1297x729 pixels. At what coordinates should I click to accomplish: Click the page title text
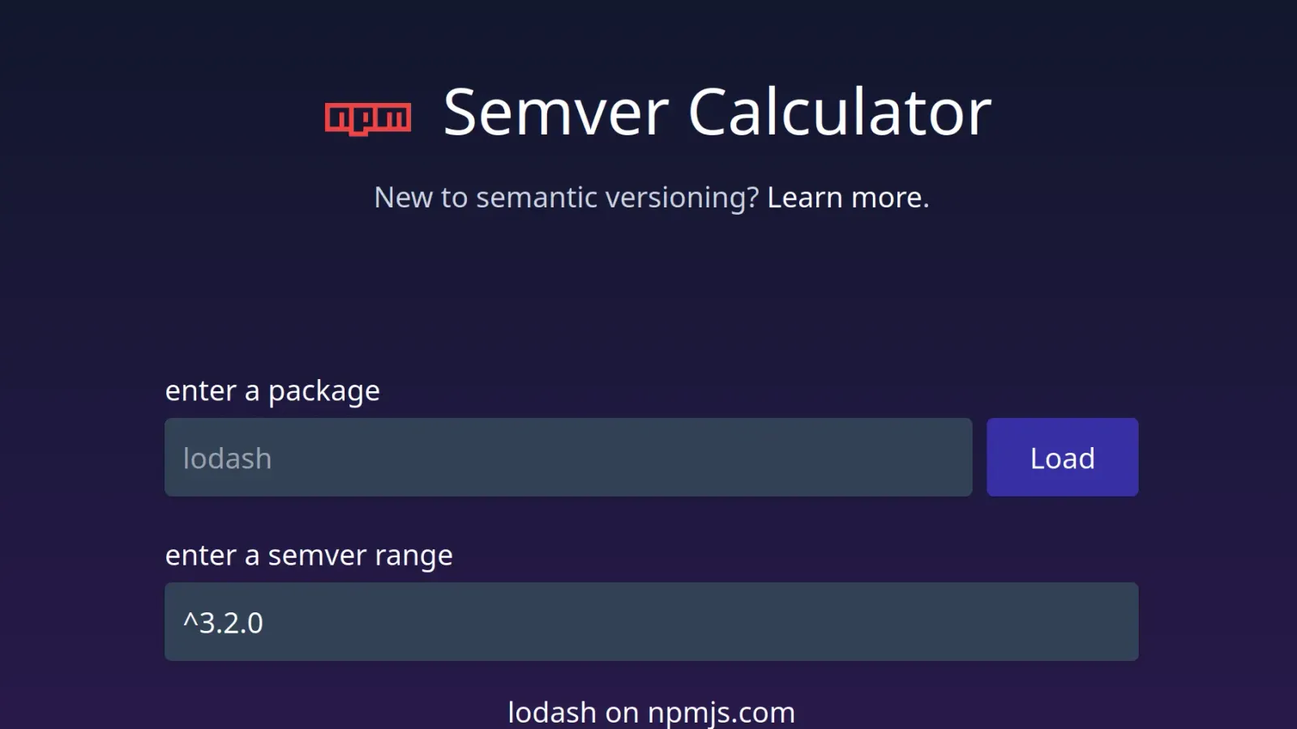(717, 112)
